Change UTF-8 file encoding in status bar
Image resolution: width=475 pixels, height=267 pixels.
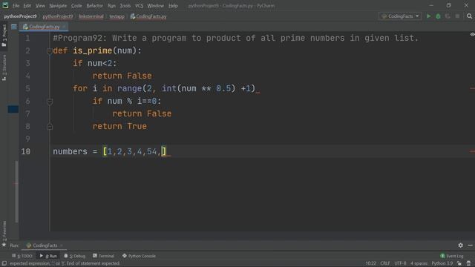(400, 263)
